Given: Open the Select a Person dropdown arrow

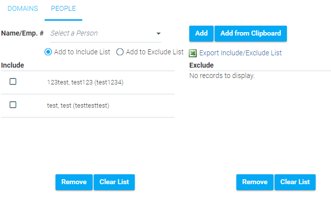Looking at the screenshot, I should coord(159,34).
